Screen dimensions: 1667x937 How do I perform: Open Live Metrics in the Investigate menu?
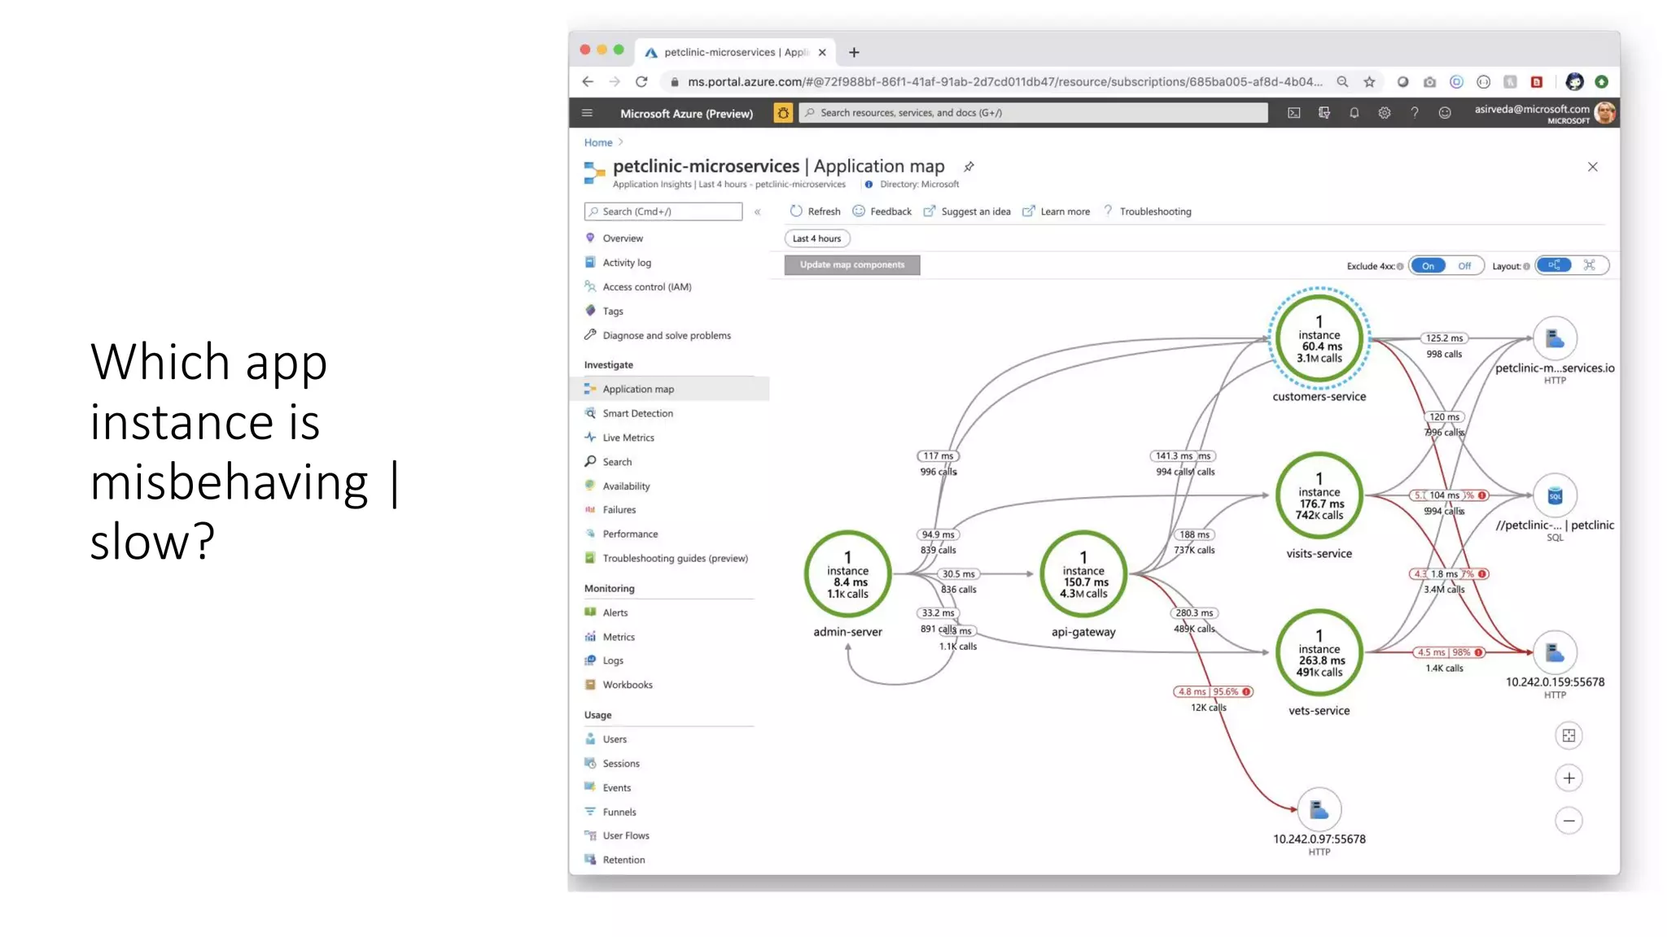pos(628,438)
